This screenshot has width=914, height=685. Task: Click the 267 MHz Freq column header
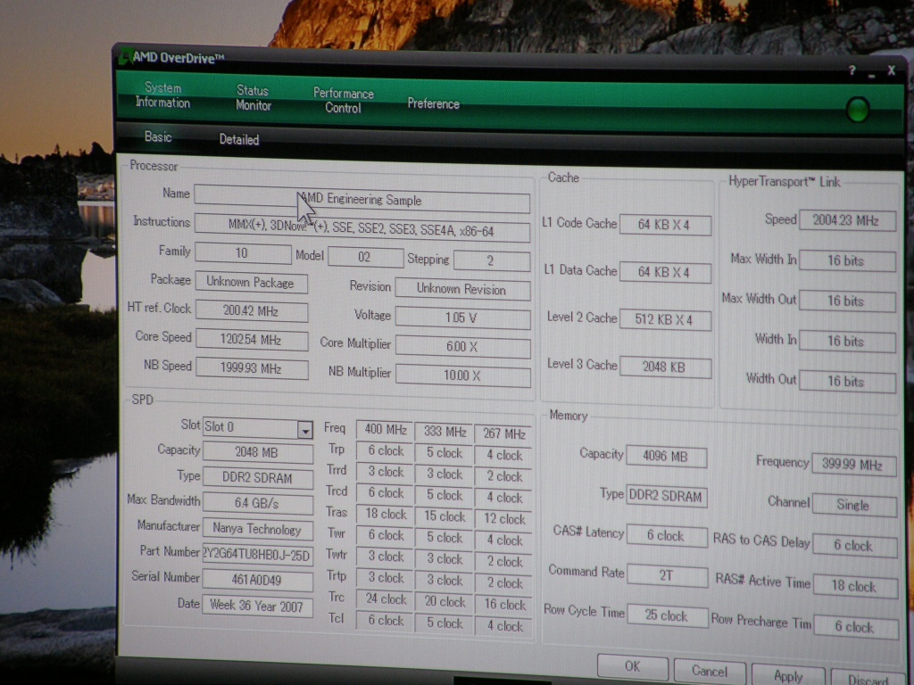[504, 434]
